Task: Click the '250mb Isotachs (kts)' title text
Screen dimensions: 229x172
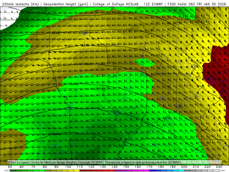Action: (x=20, y=4)
